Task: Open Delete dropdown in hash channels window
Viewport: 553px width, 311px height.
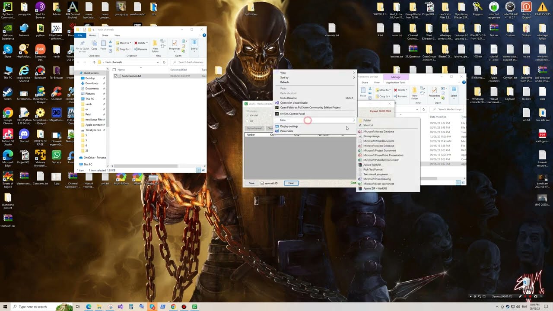Action: 141,43
